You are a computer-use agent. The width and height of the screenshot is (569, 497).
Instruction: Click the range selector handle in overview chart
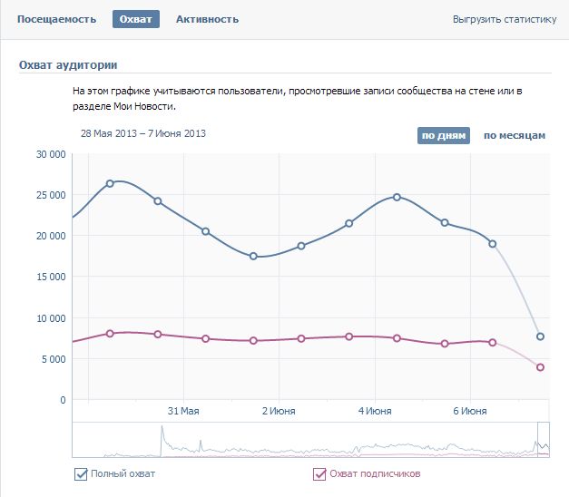point(543,440)
